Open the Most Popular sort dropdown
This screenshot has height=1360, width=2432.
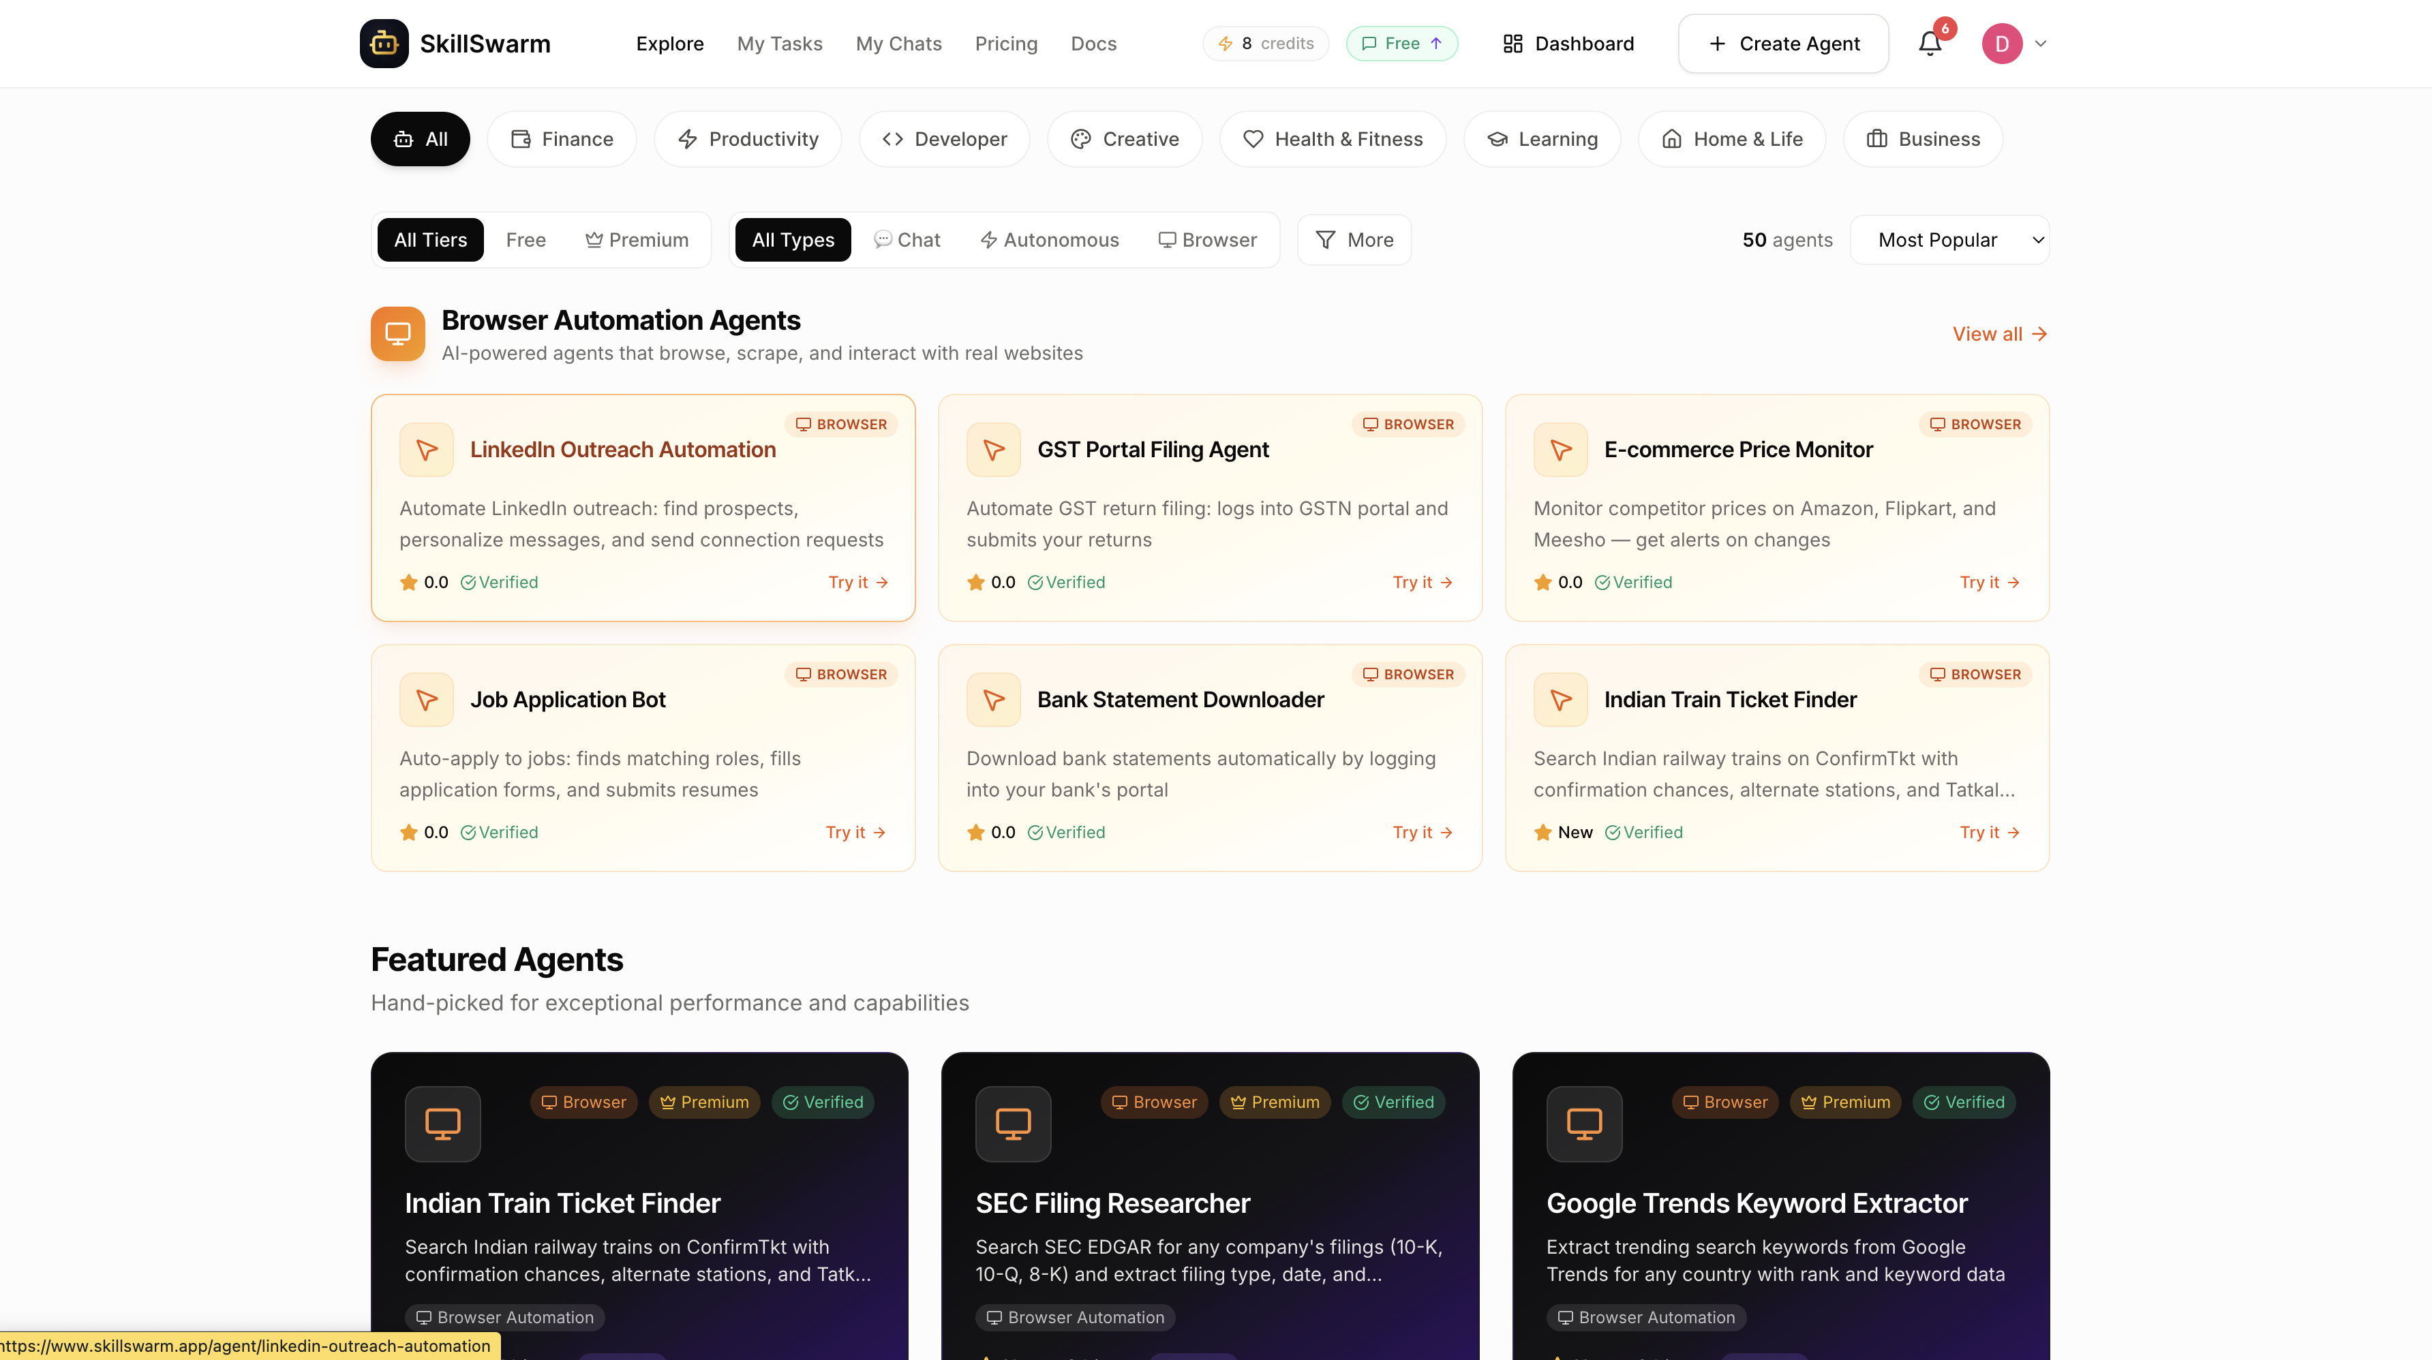click(1949, 240)
